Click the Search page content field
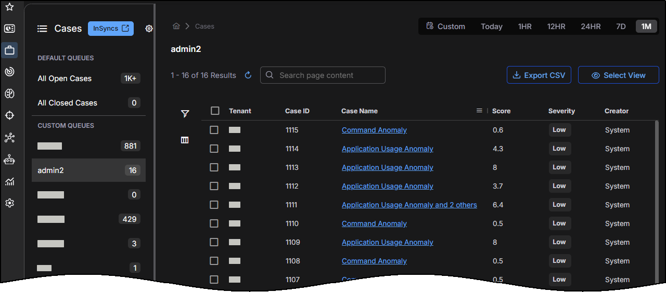Viewport: 666px width, 292px height. coord(323,75)
